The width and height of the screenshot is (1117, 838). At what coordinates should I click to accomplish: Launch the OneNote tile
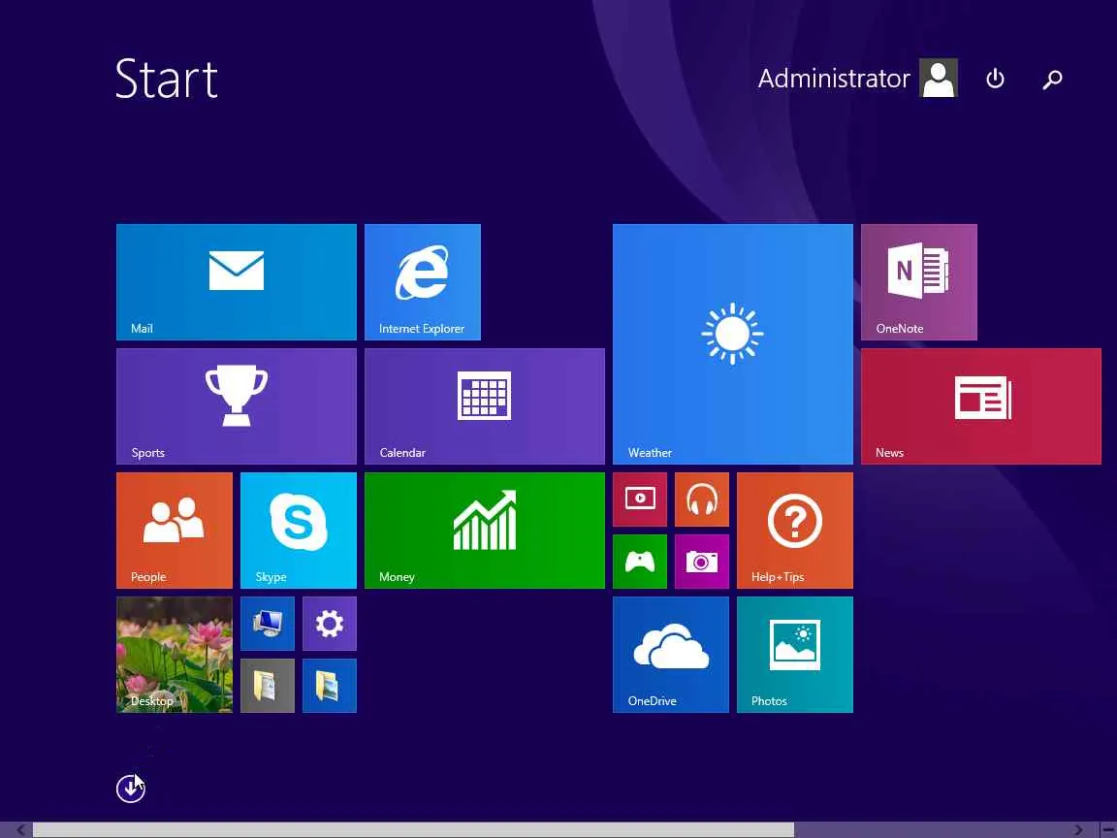pyautogui.click(x=919, y=282)
